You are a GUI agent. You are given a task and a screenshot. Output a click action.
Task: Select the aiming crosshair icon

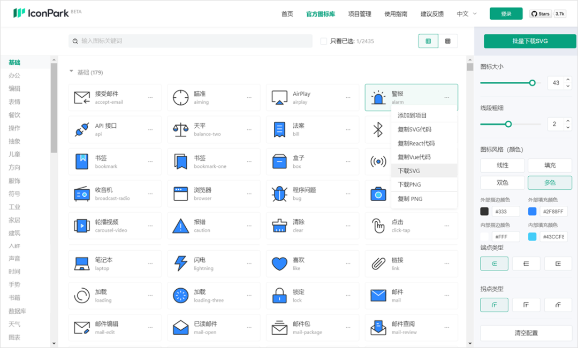181,98
